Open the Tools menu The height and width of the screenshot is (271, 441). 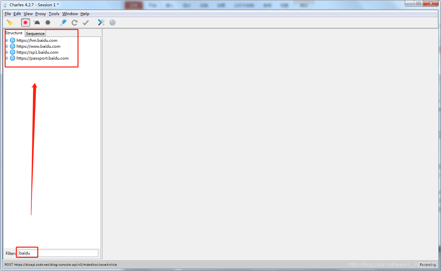[54, 14]
